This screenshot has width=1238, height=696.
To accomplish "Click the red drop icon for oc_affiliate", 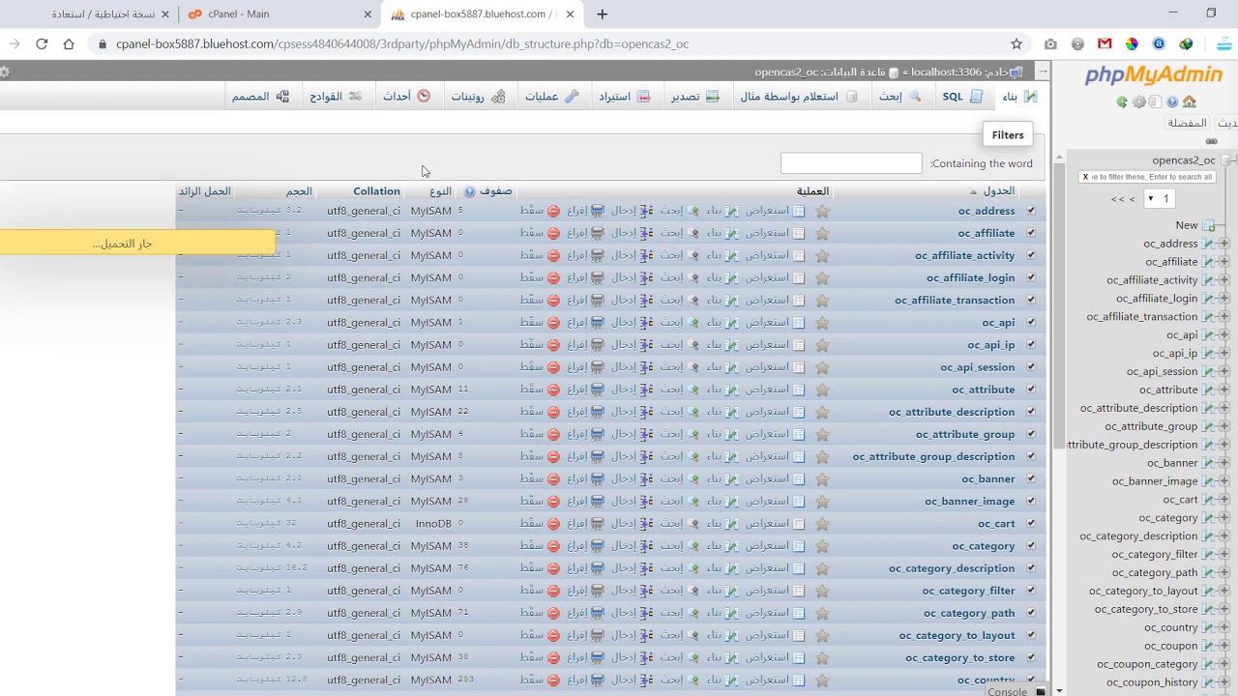I will 553,233.
